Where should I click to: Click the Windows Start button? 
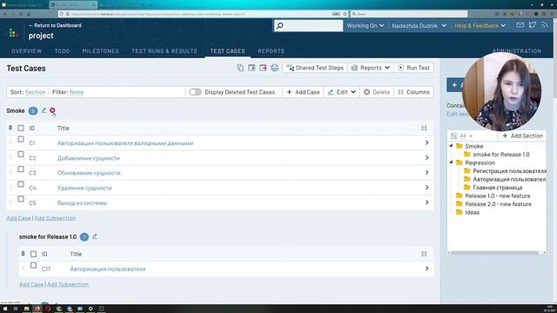(x=5, y=309)
